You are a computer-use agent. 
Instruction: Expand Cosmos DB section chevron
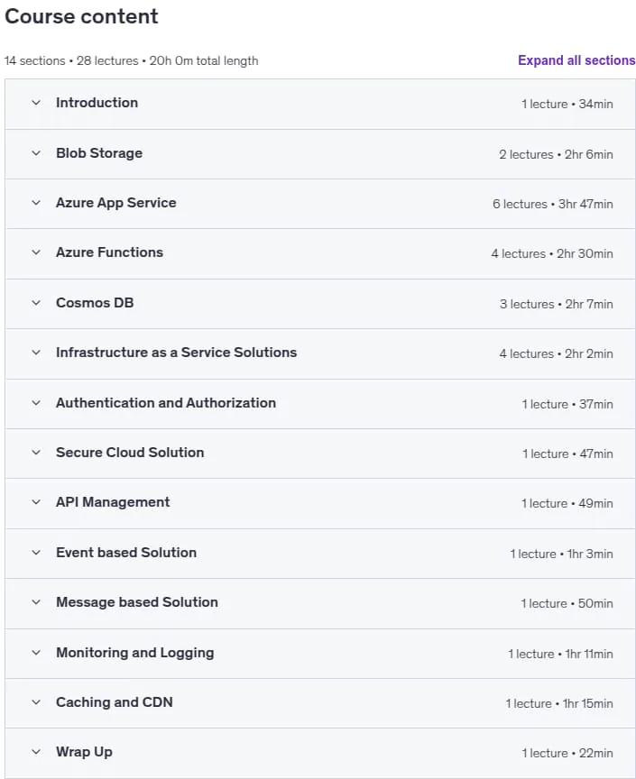click(x=36, y=303)
